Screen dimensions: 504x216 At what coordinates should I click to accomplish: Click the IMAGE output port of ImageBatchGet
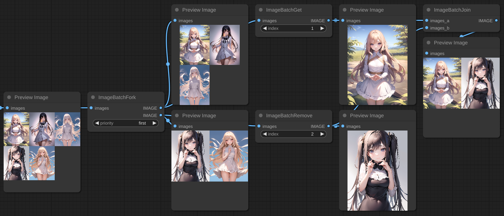[x=328, y=21]
